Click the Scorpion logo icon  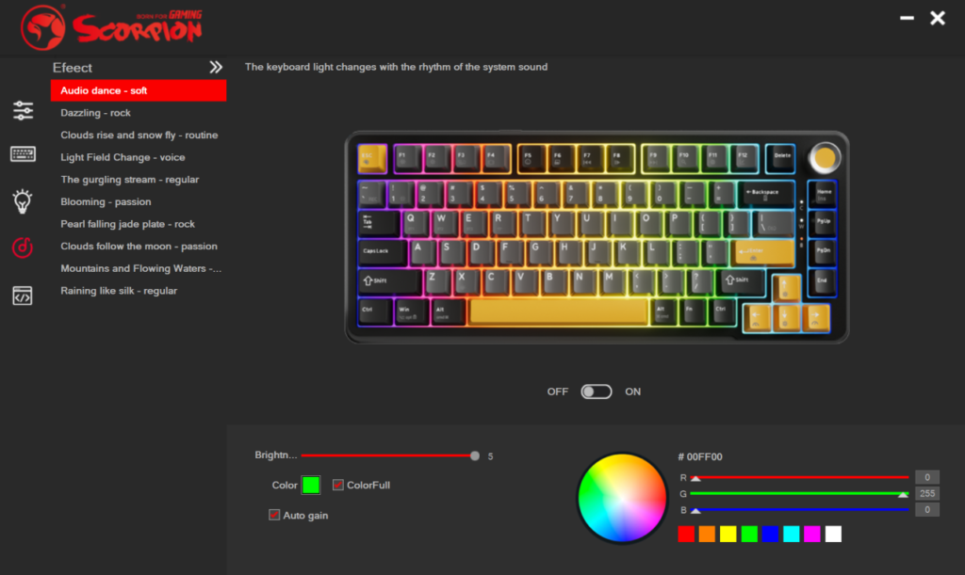tap(42, 27)
